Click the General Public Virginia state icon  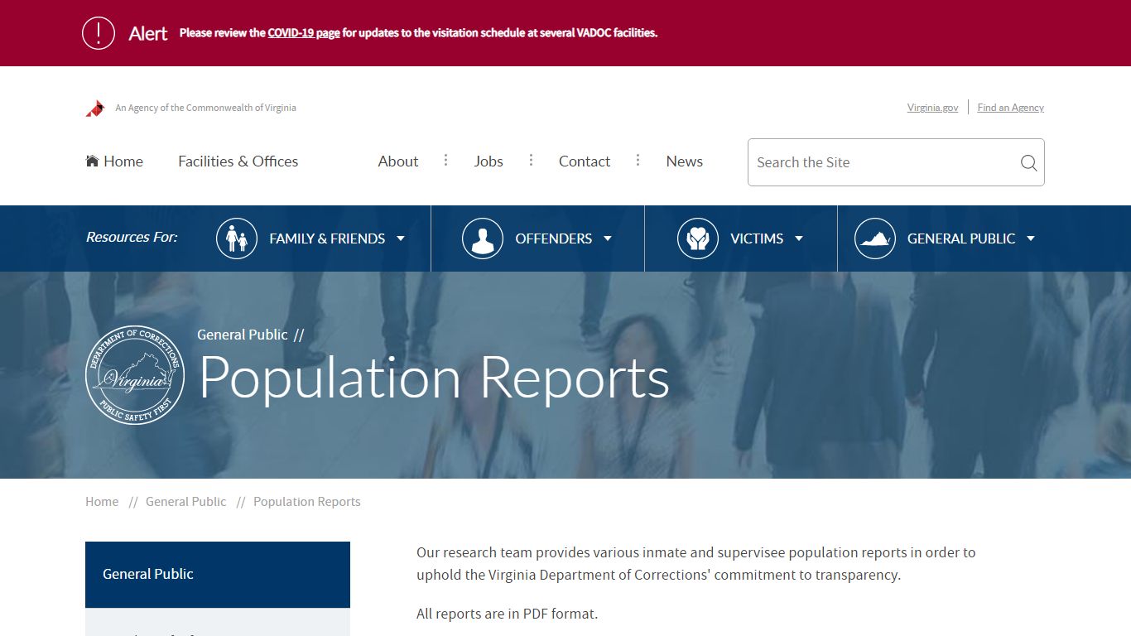875,238
